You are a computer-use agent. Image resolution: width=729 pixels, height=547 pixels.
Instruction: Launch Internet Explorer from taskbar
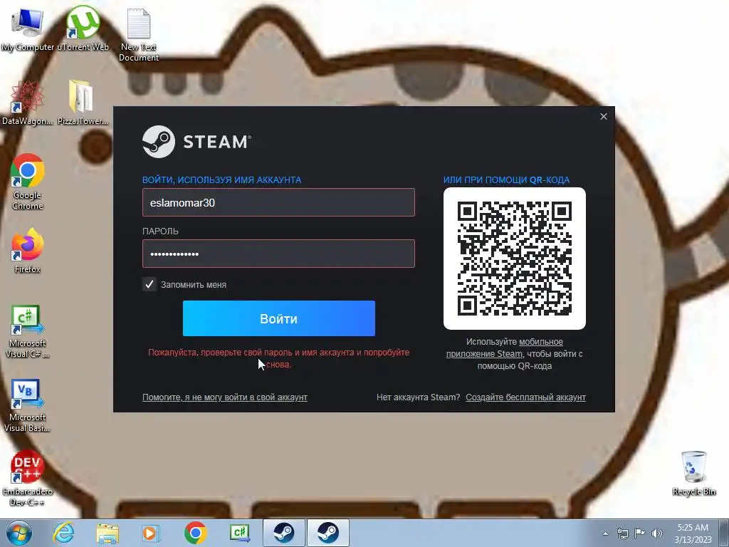click(63, 533)
